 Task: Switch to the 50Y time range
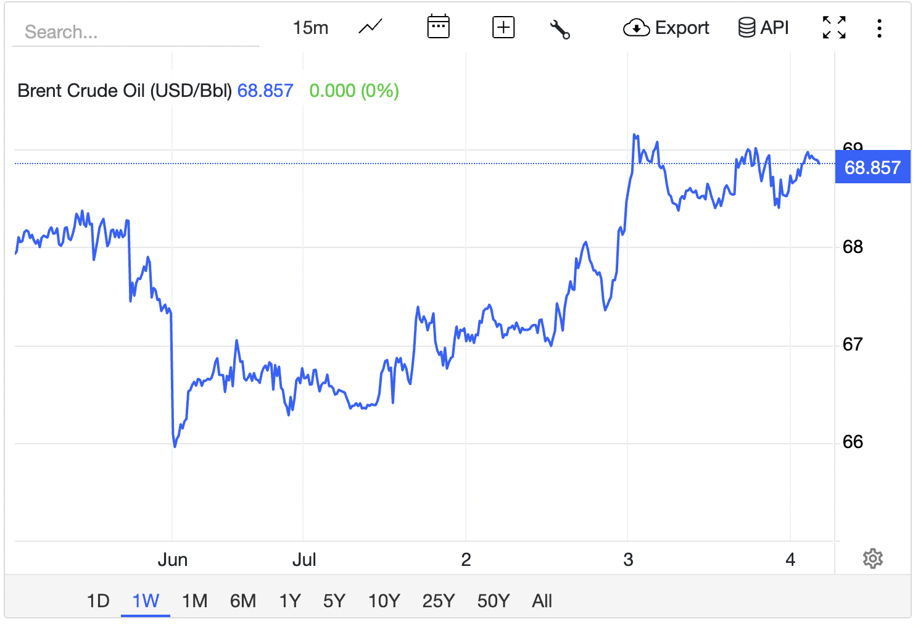click(493, 600)
